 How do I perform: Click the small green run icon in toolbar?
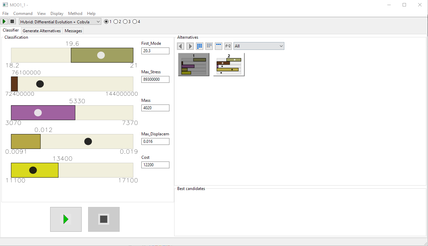click(4, 22)
